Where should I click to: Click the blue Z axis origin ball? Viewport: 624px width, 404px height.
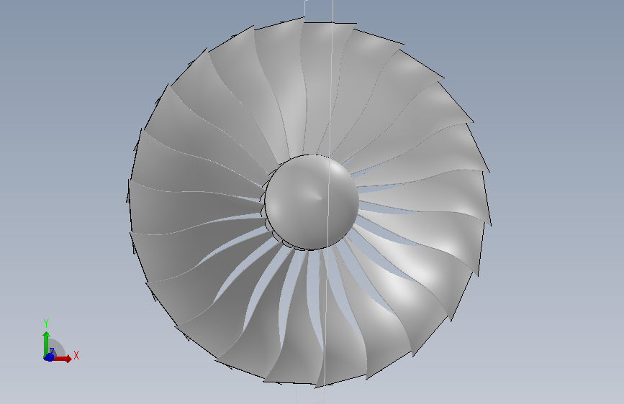pyautogui.click(x=48, y=357)
